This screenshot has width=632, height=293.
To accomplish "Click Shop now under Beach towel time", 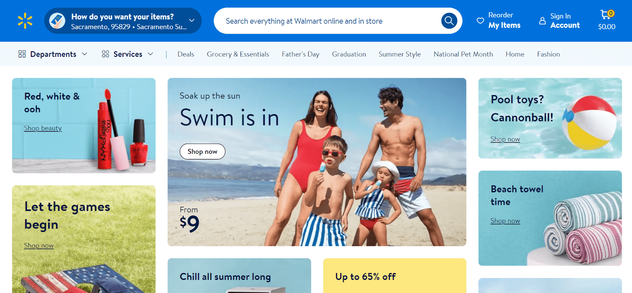I will click(505, 221).
